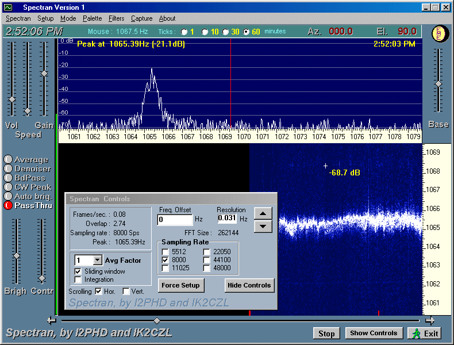Click the left scroll arrow icon
454x345 pixels.
pos(52,320)
